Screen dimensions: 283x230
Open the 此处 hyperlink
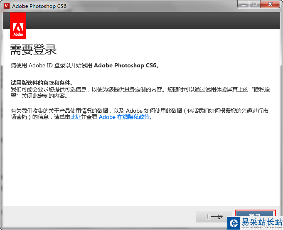76,117
